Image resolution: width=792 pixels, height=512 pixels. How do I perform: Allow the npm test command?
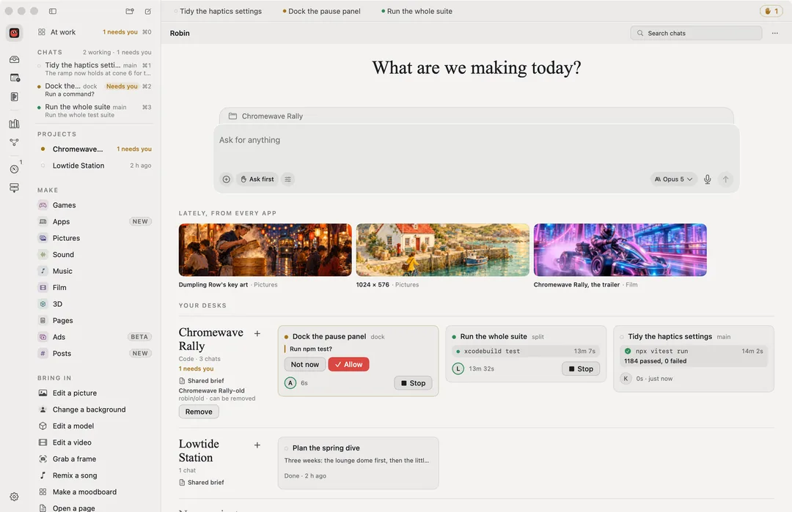[x=348, y=364]
